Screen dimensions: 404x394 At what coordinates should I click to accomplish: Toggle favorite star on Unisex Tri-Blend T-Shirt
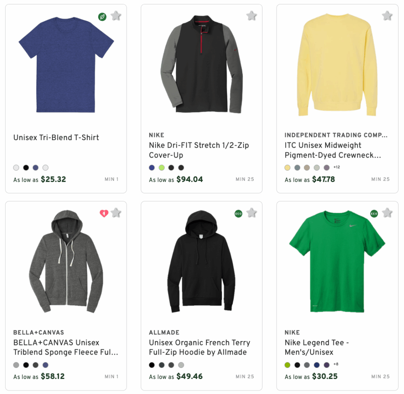coord(116,16)
